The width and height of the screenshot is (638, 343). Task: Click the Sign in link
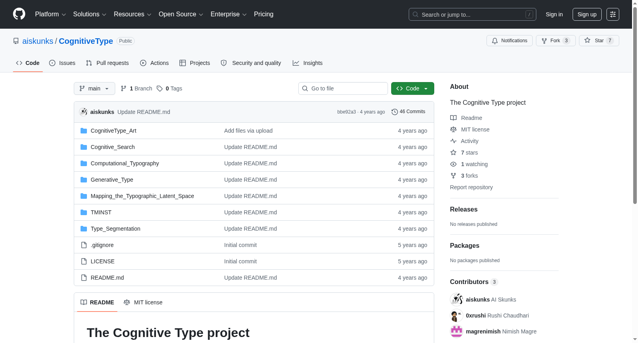[554, 14]
